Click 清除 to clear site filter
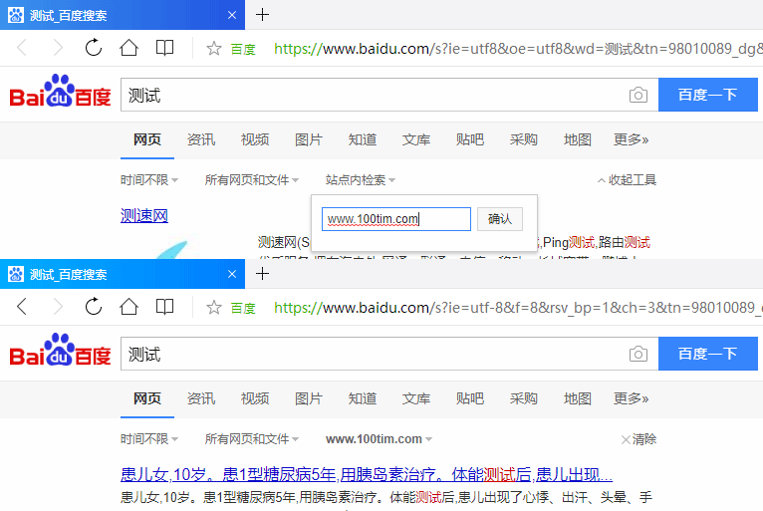The image size is (763, 511). tap(638, 439)
